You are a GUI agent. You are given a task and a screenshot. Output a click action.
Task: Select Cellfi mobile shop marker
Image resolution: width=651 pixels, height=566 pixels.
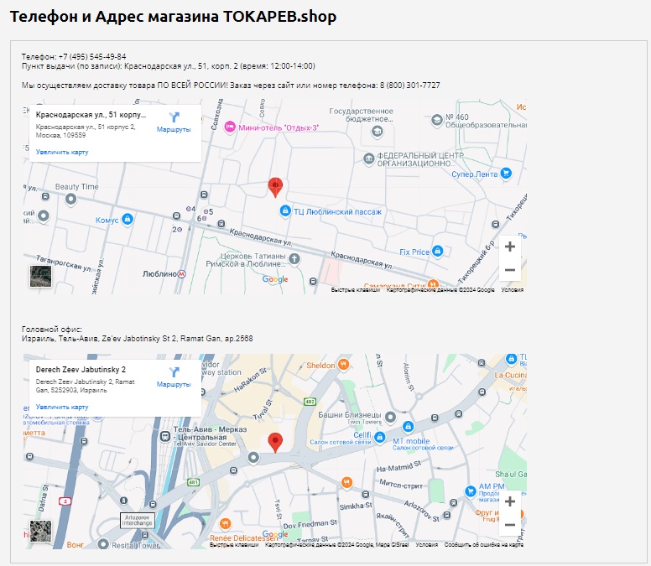(x=379, y=437)
